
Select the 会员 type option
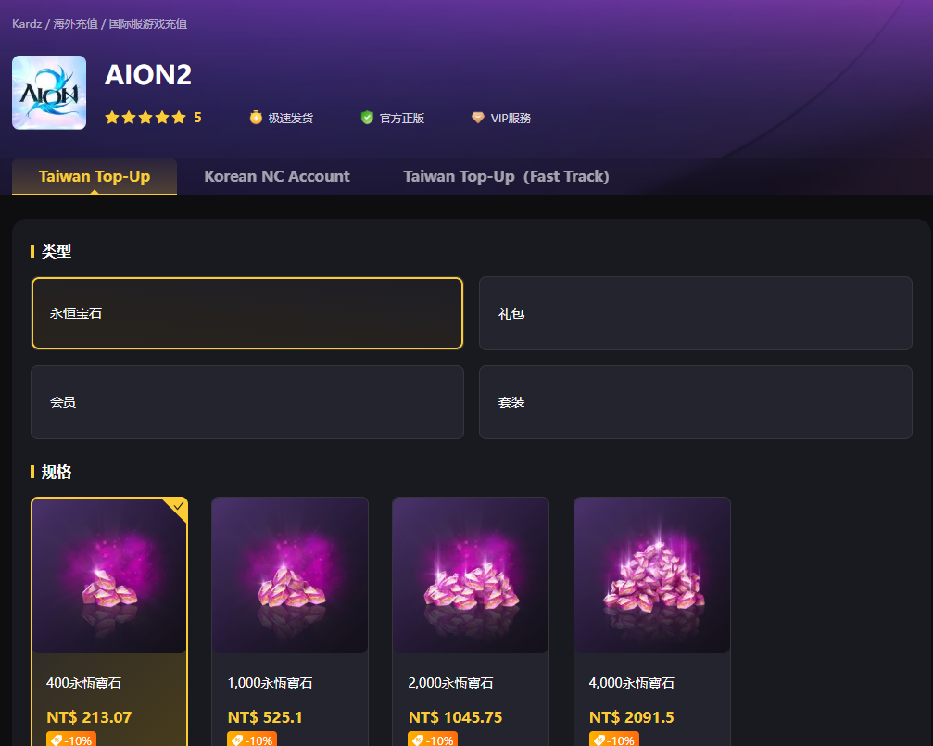(x=246, y=402)
